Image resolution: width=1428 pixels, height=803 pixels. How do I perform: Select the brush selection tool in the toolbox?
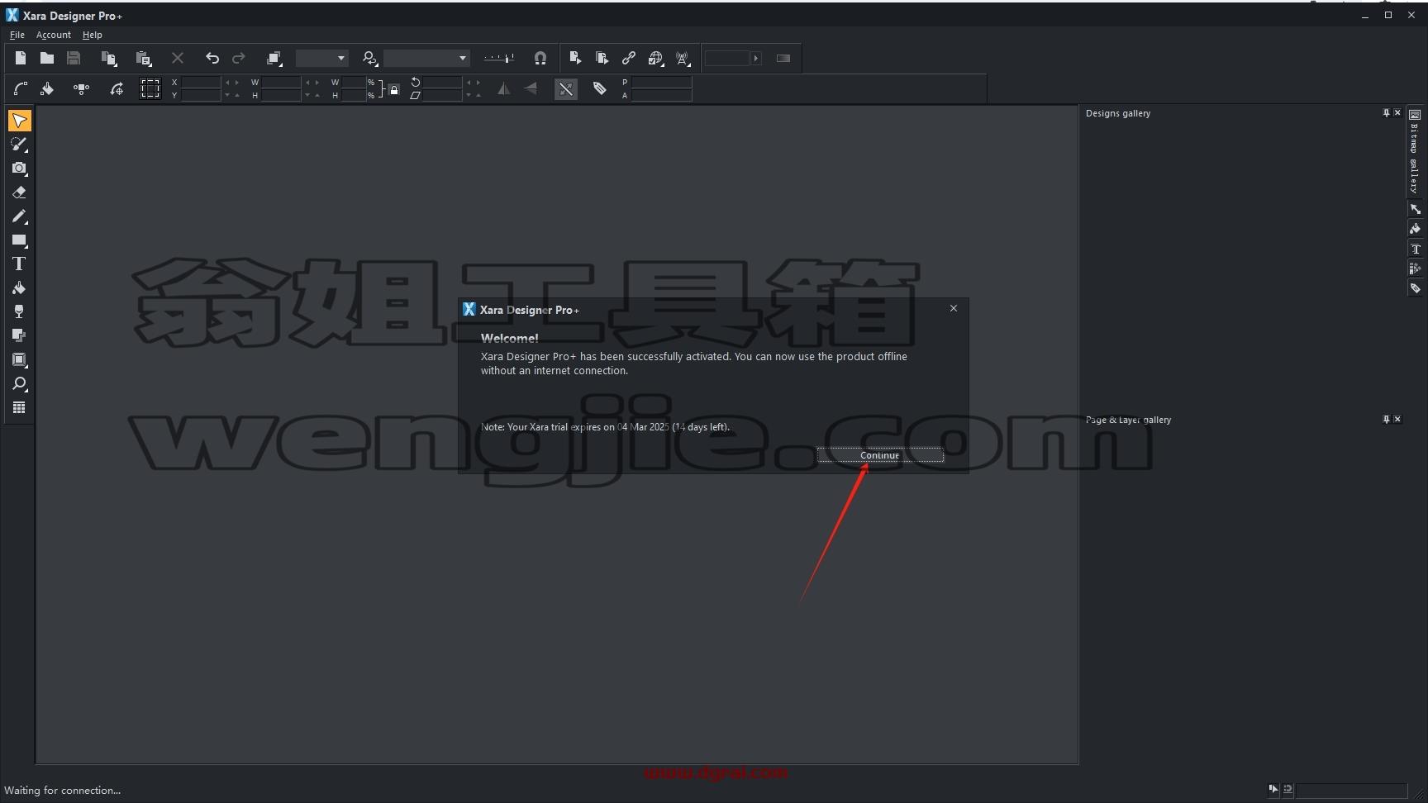(19, 145)
